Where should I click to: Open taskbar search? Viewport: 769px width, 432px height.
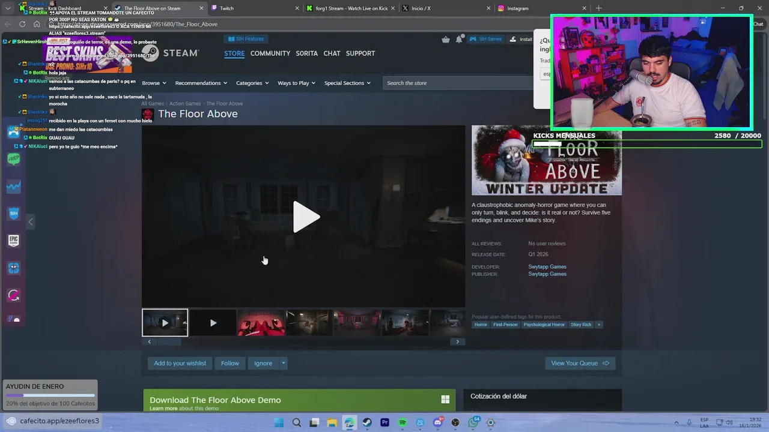tap(296, 422)
